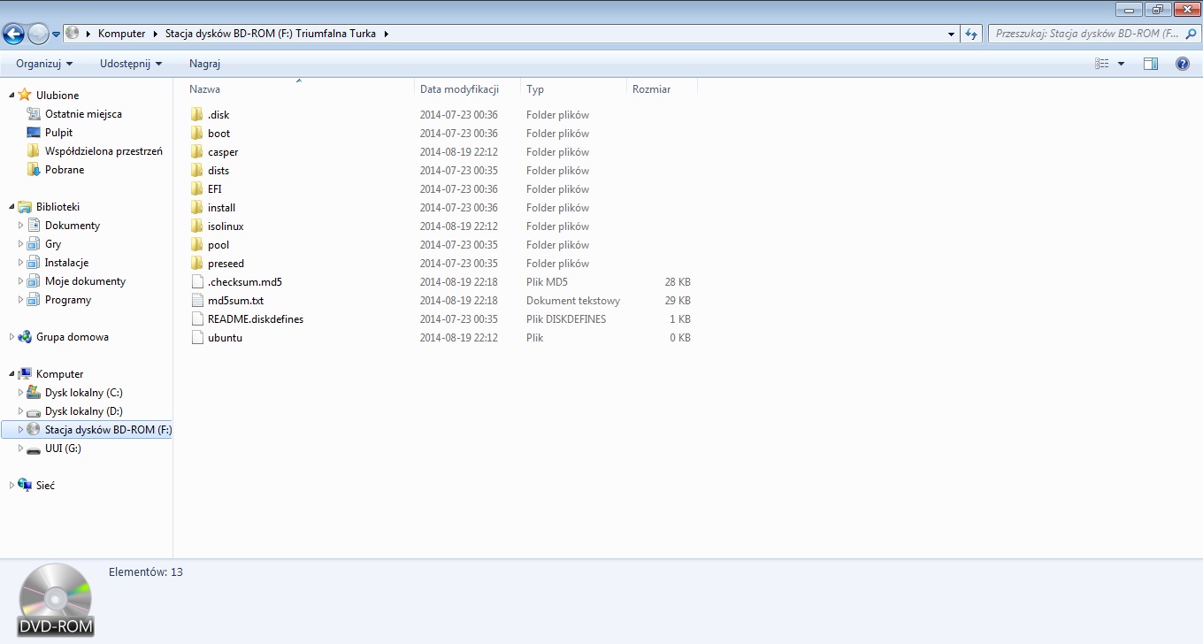Select the preseed folder icon
1203x644 pixels.
click(197, 264)
